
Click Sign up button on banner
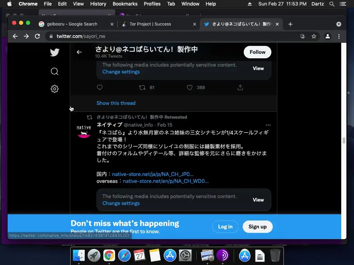[x=257, y=227]
